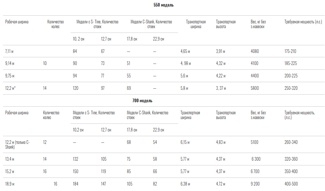
Task: Select the 22,9 см subheader in 700 table
Action: pos(158,130)
